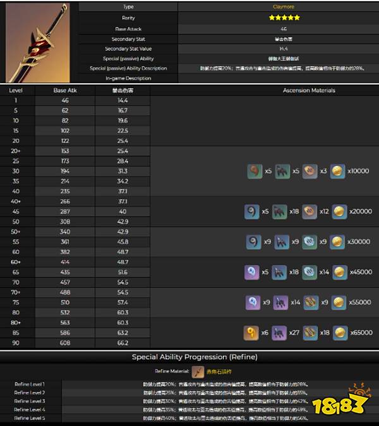Click the Mora coin icon beside x10000
The image size is (379, 426).
click(339, 171)
